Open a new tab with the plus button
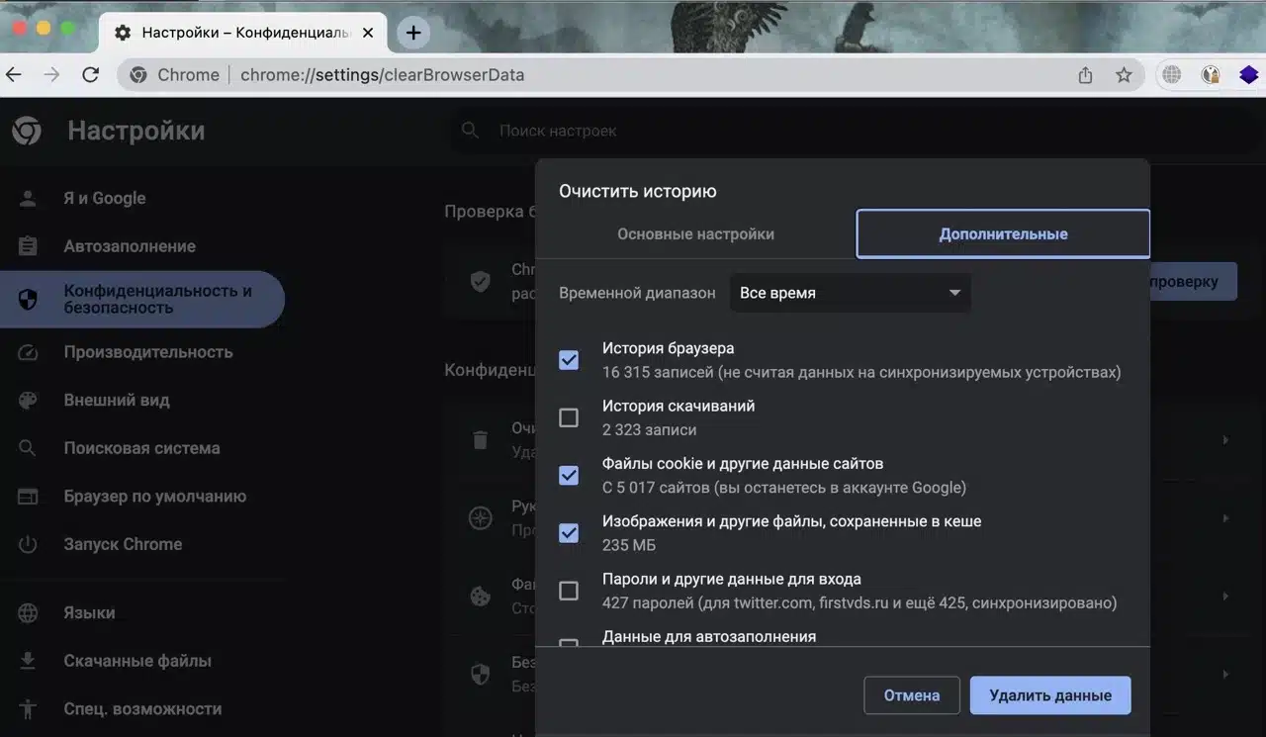The width and height of the screenshot is (1266, 737). tap(413, 33)
